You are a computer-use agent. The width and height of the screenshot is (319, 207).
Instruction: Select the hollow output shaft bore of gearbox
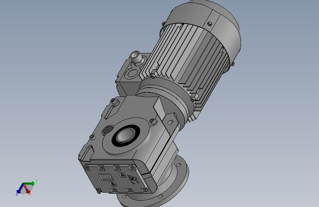tap(126, 135)
